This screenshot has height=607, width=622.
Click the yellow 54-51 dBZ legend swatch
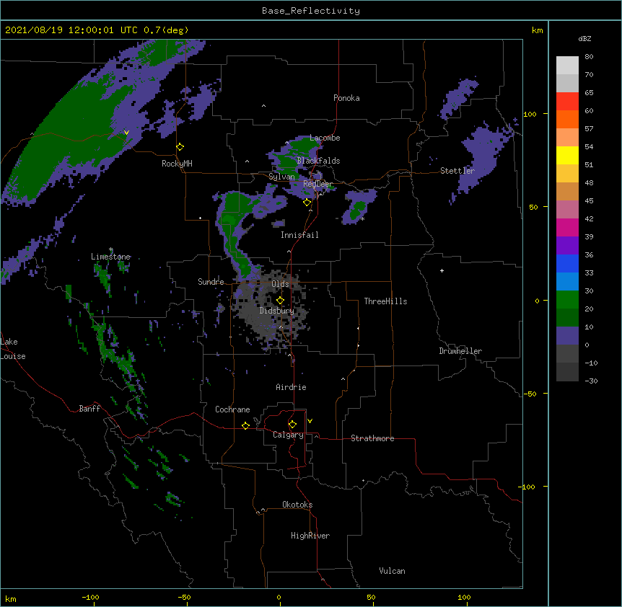pos(567,155)
